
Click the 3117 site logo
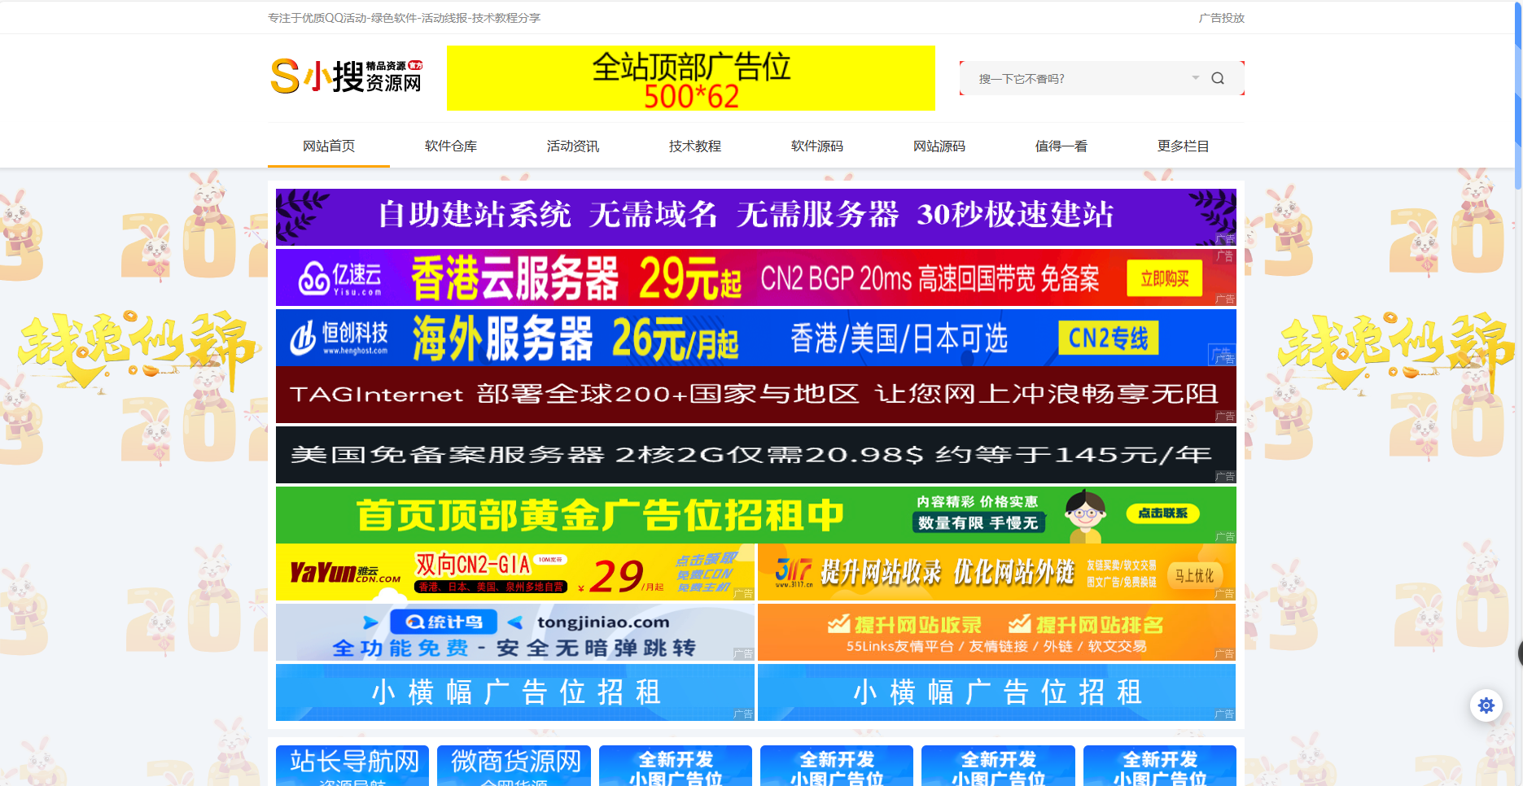(794, 572)
